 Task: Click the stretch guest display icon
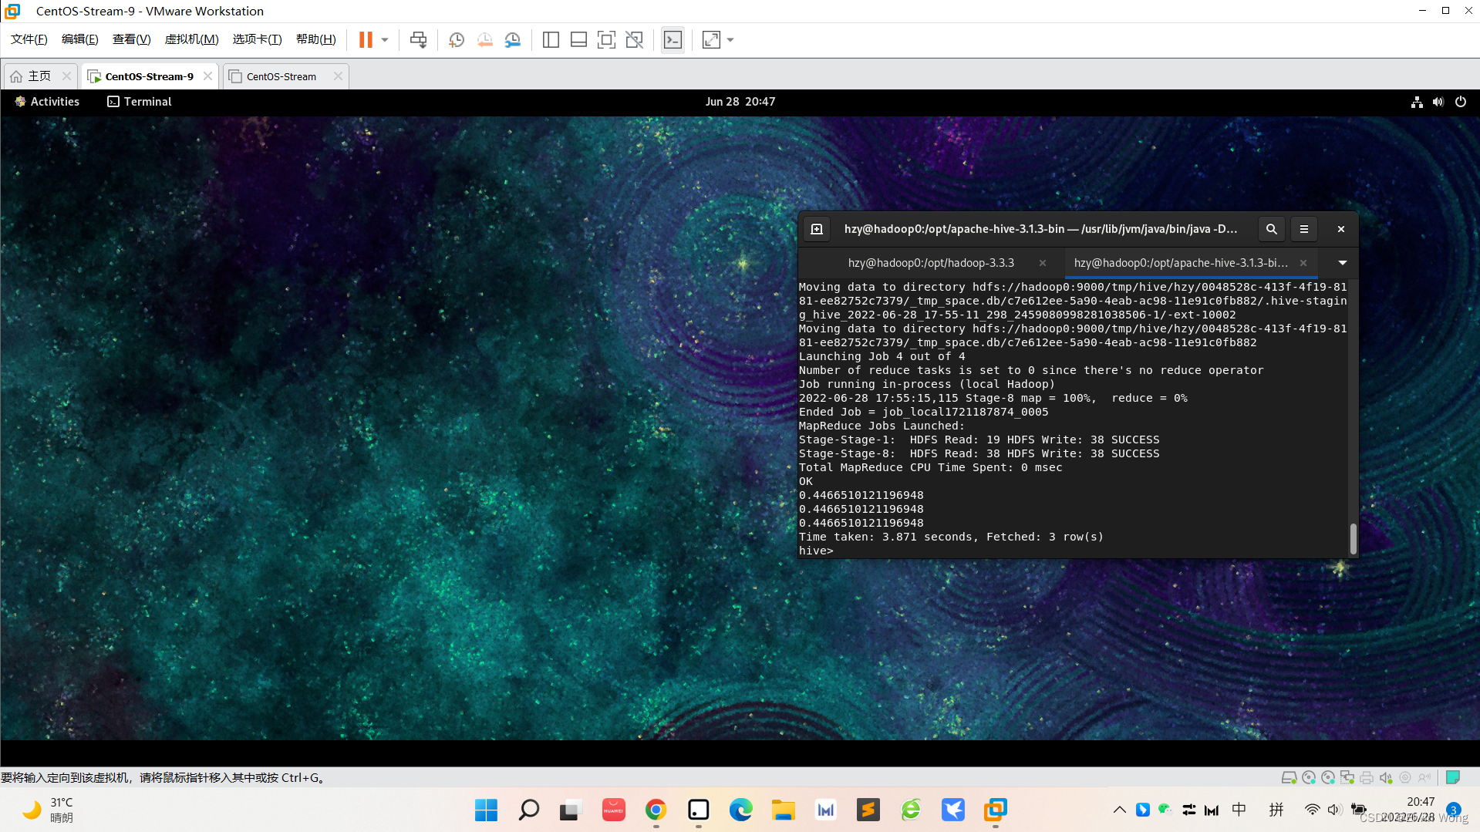[x=711, y=39]
